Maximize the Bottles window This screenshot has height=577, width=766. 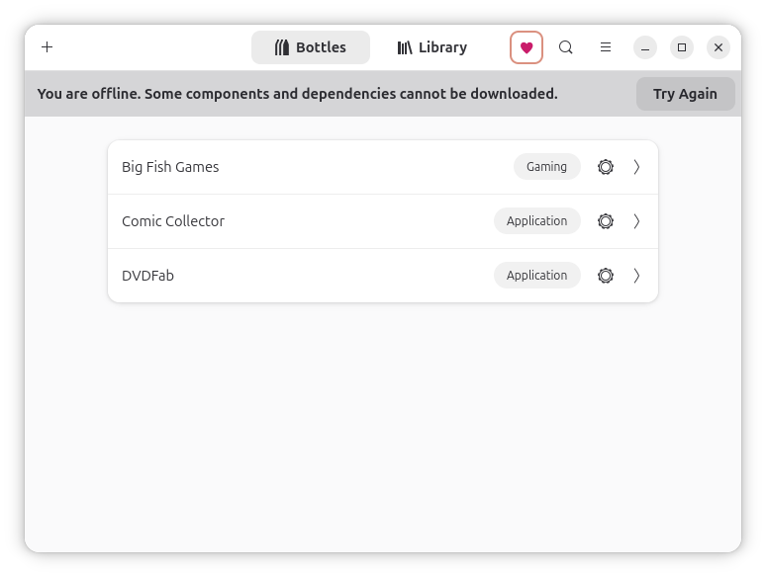click(682, 47)
